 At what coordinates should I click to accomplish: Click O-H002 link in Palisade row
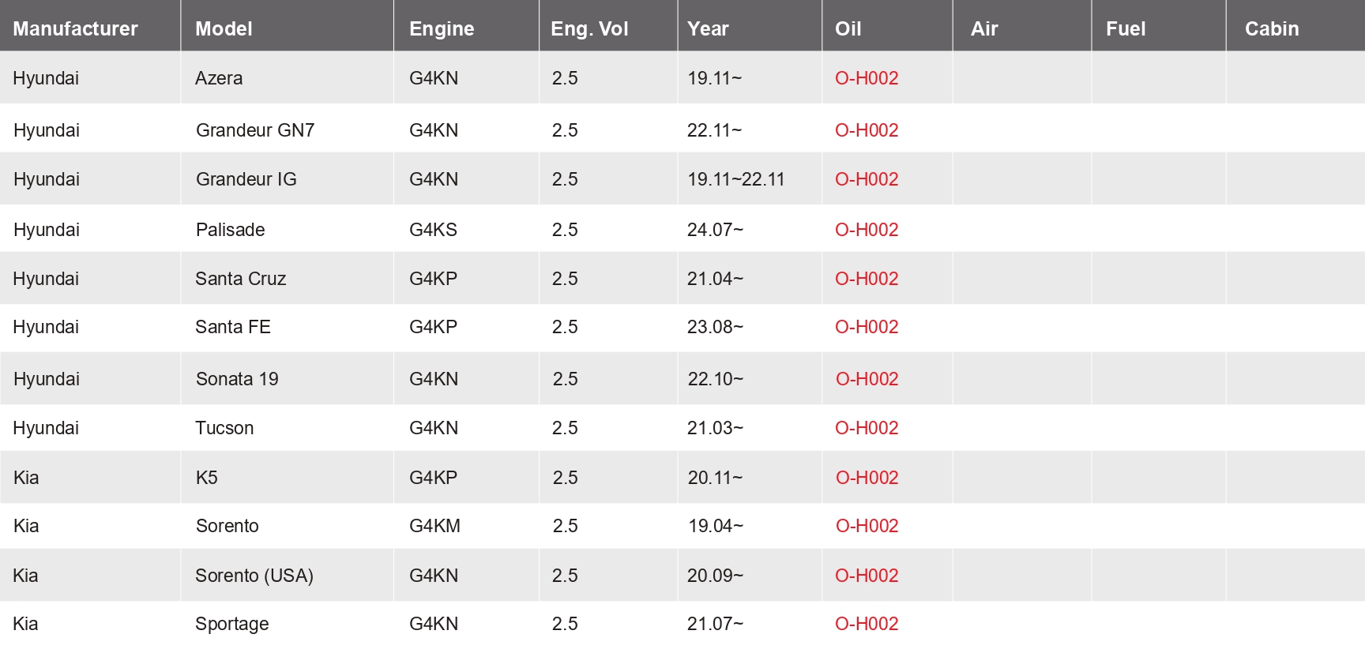(867, 230)
